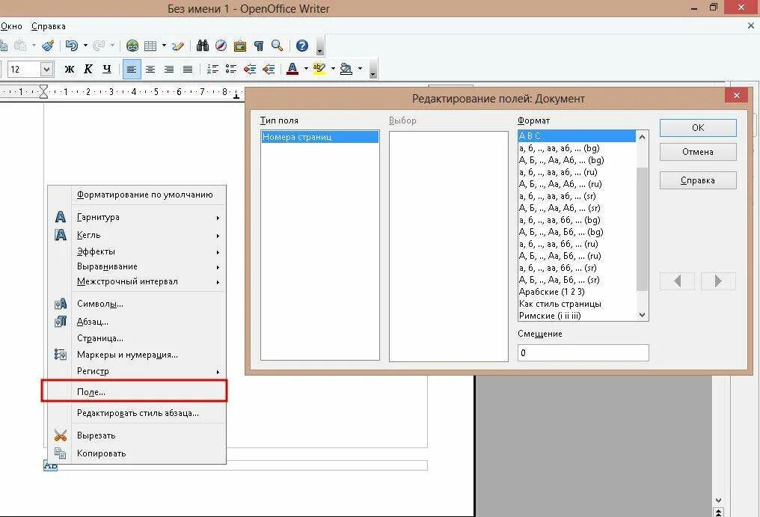Select Римские (i ii iii) format
The image size is (760, 517).
click(x=577, y=316)
